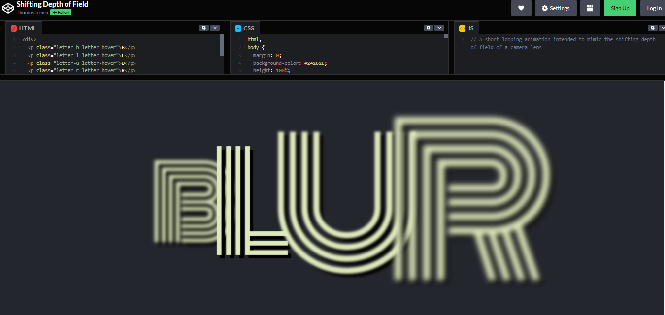The image size is (665, 315).
Task: Expand the JS panel dropdown chevron
Action: (663, 28)
